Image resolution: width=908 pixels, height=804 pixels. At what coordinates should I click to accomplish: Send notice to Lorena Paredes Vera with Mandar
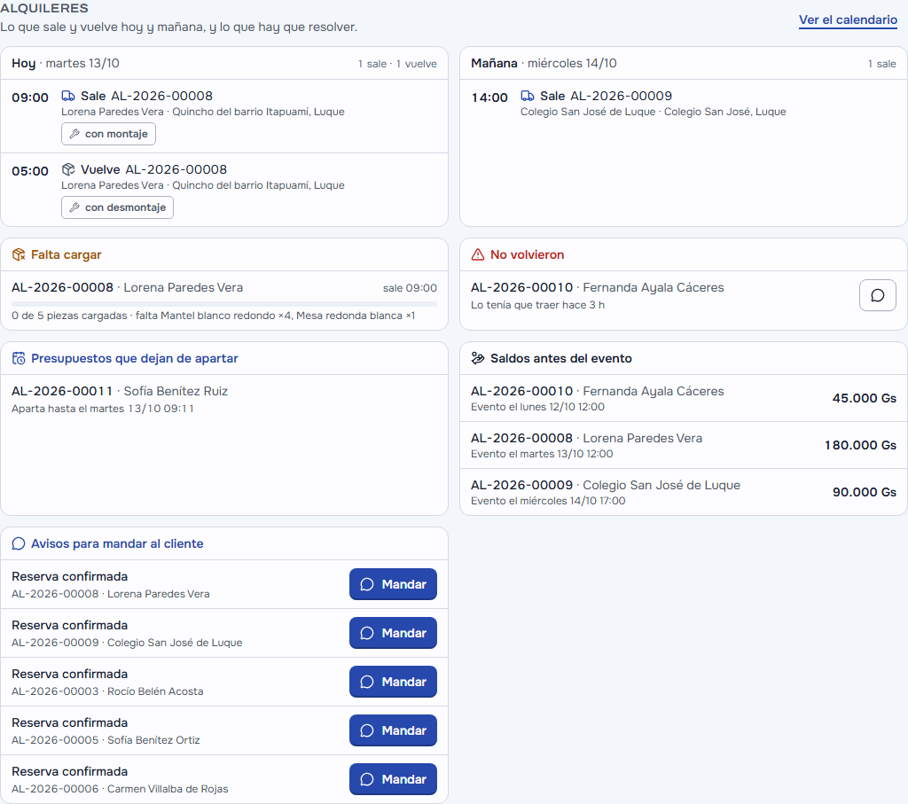tap(393, 584)
